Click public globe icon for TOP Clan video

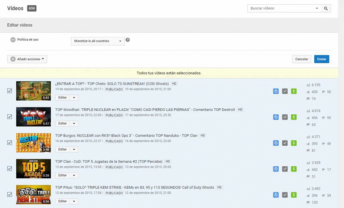pos(276,169)
